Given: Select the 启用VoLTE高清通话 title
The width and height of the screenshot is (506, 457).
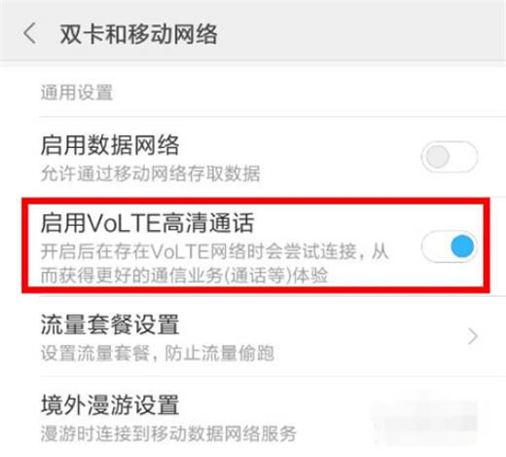Looking at the screenshot, I should click(x=147, y=223).
